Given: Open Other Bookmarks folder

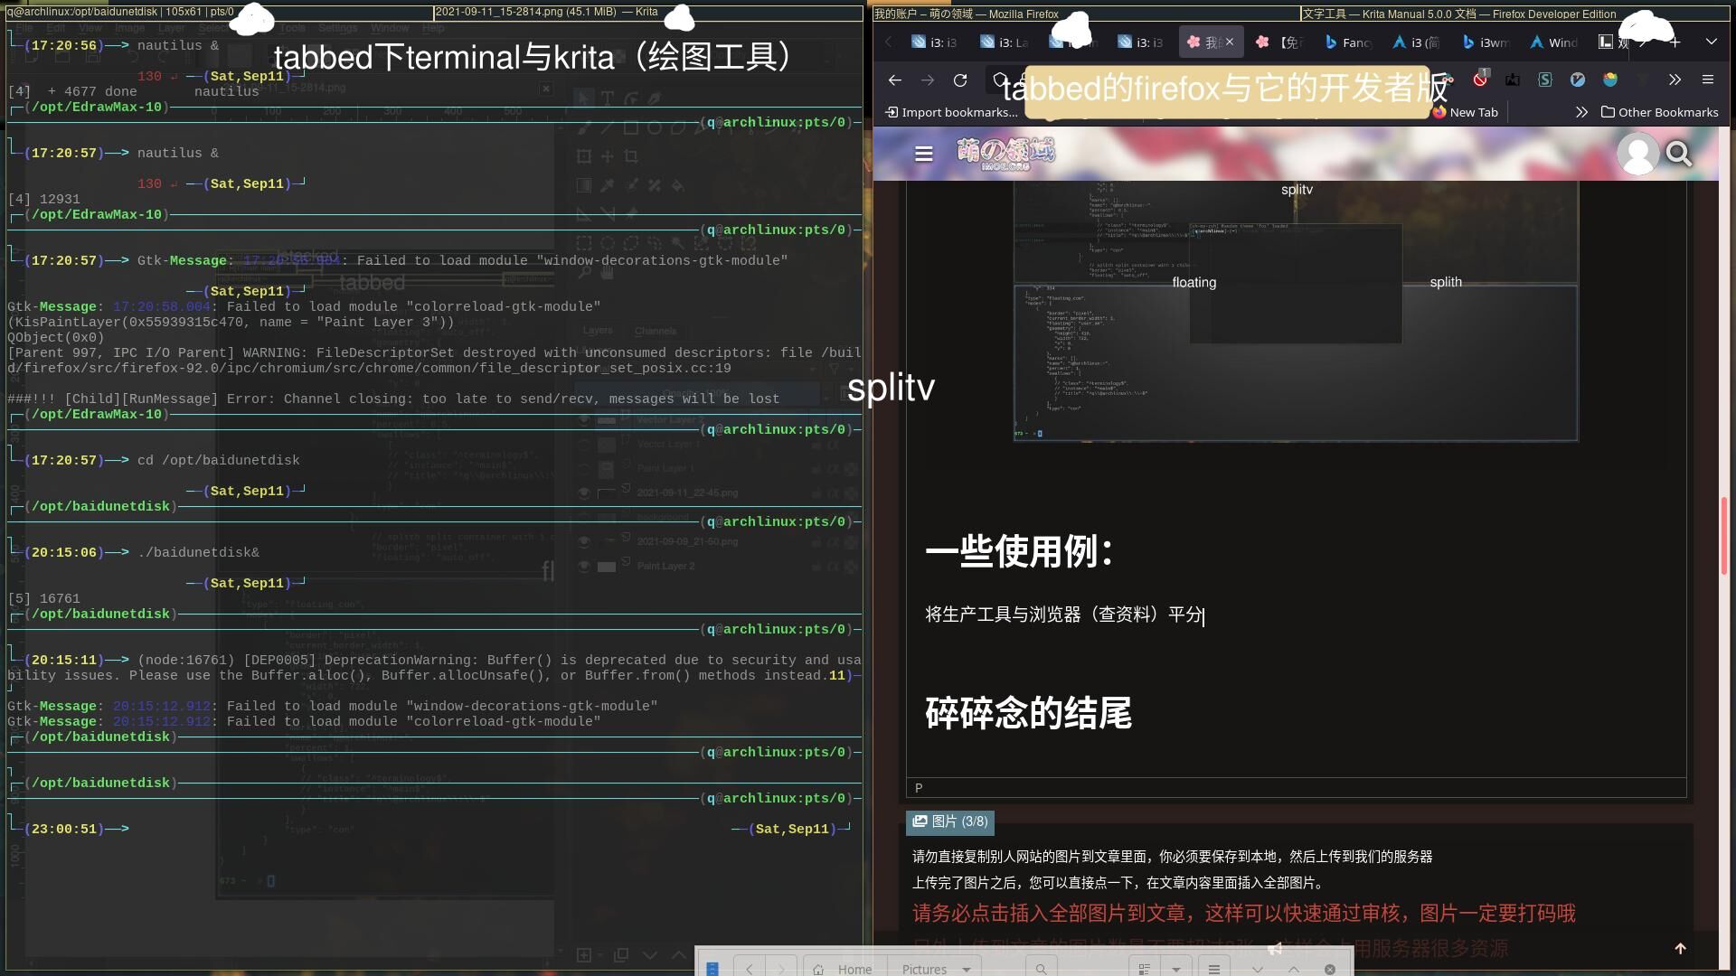Looking at the screenshot, I should (x=1659, y=112).
